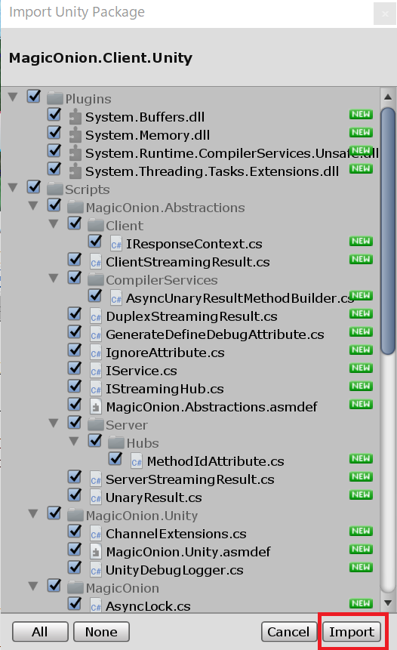Collapse the MagicOnion.Abstractions folder arrow
397x650 pixels.
tap(33, 206)
